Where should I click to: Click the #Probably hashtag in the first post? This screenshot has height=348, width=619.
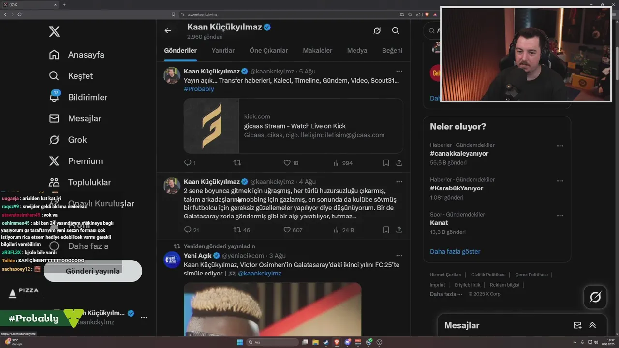point(199,89)
